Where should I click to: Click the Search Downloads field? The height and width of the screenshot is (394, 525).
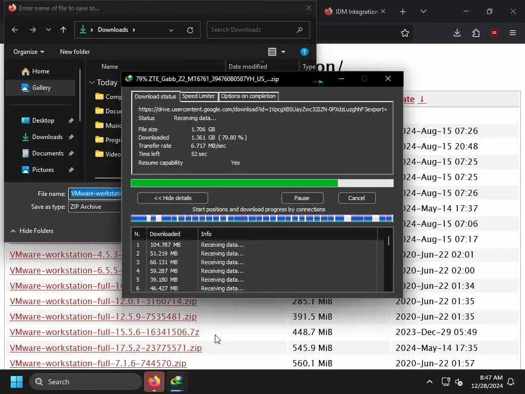coord(258,30)
